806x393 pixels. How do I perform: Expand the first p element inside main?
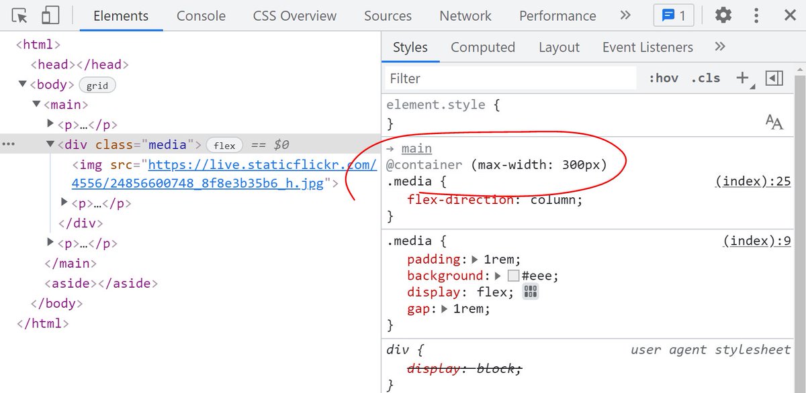coord(50,123)
